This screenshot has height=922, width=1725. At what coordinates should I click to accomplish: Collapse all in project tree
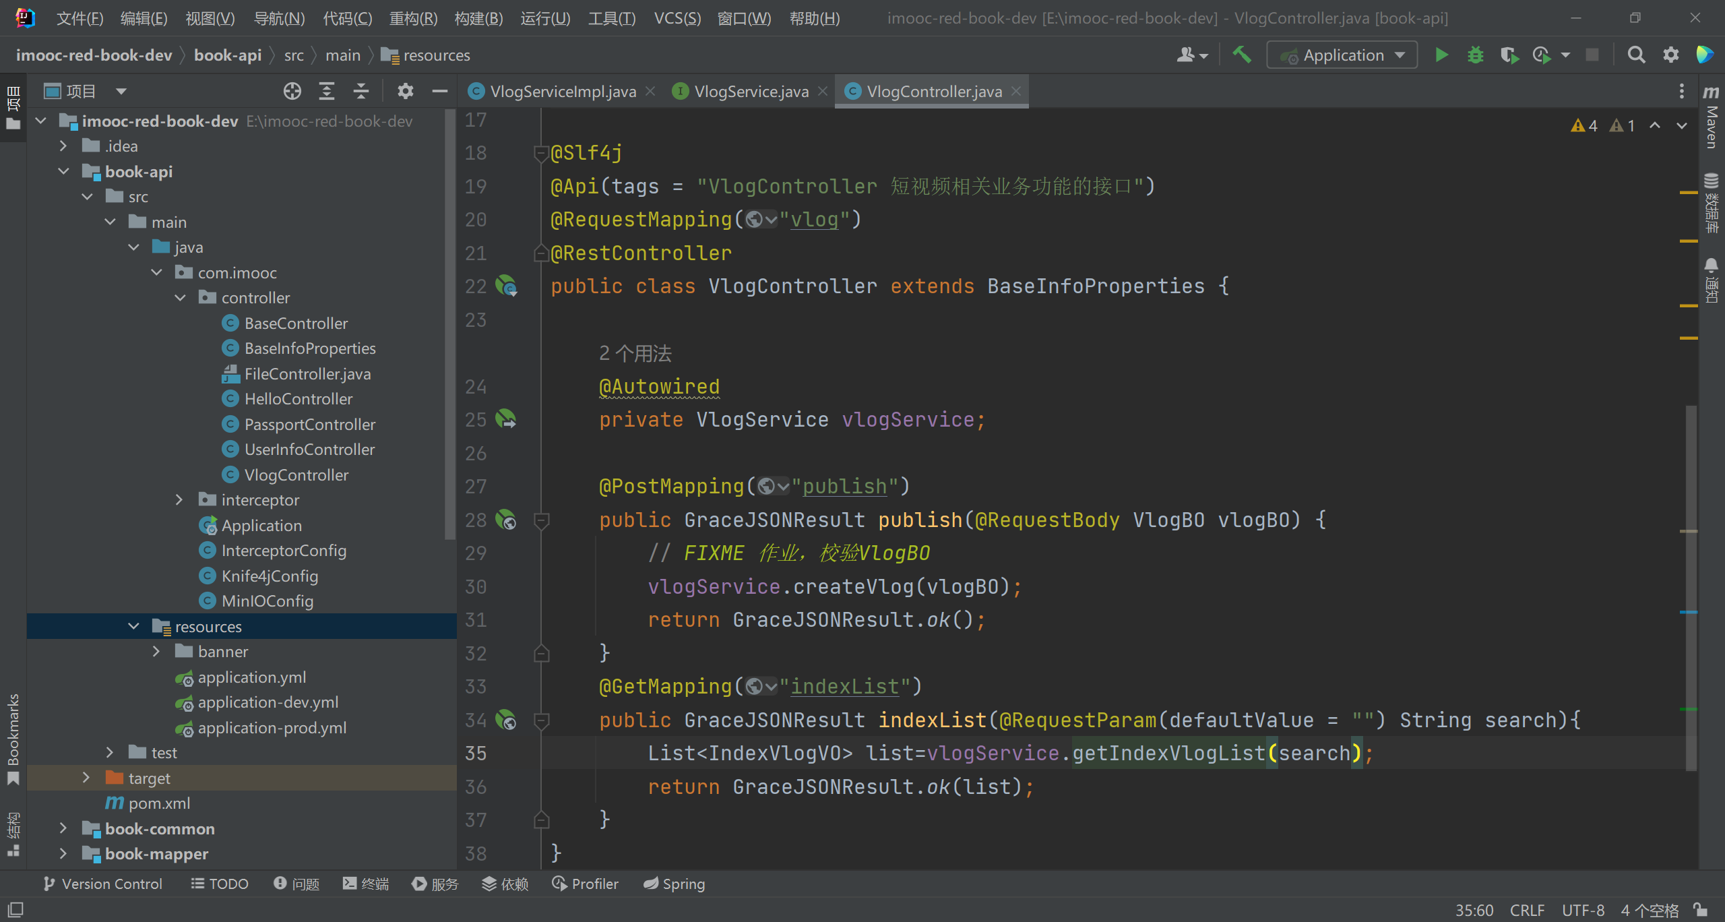click(x=361, y=91)
